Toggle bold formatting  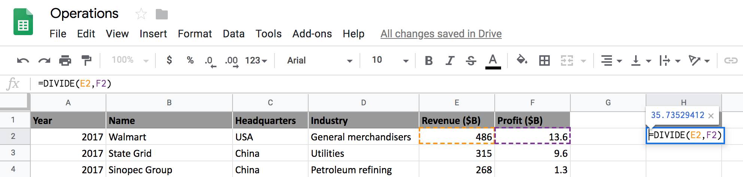click(x=429, y=60)
